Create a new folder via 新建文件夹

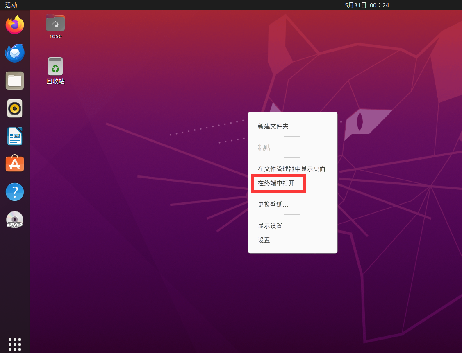(272, 126)
